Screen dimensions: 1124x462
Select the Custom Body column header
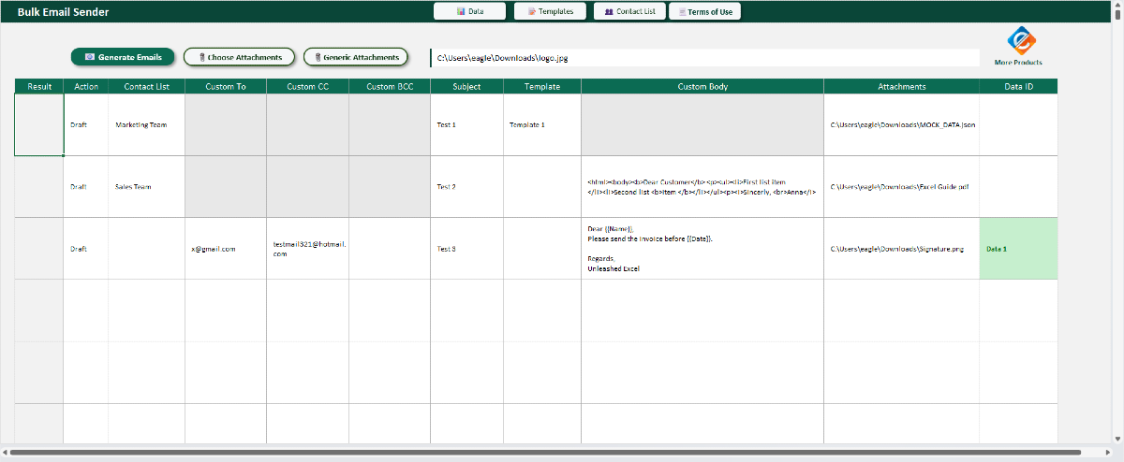[702, 86]
